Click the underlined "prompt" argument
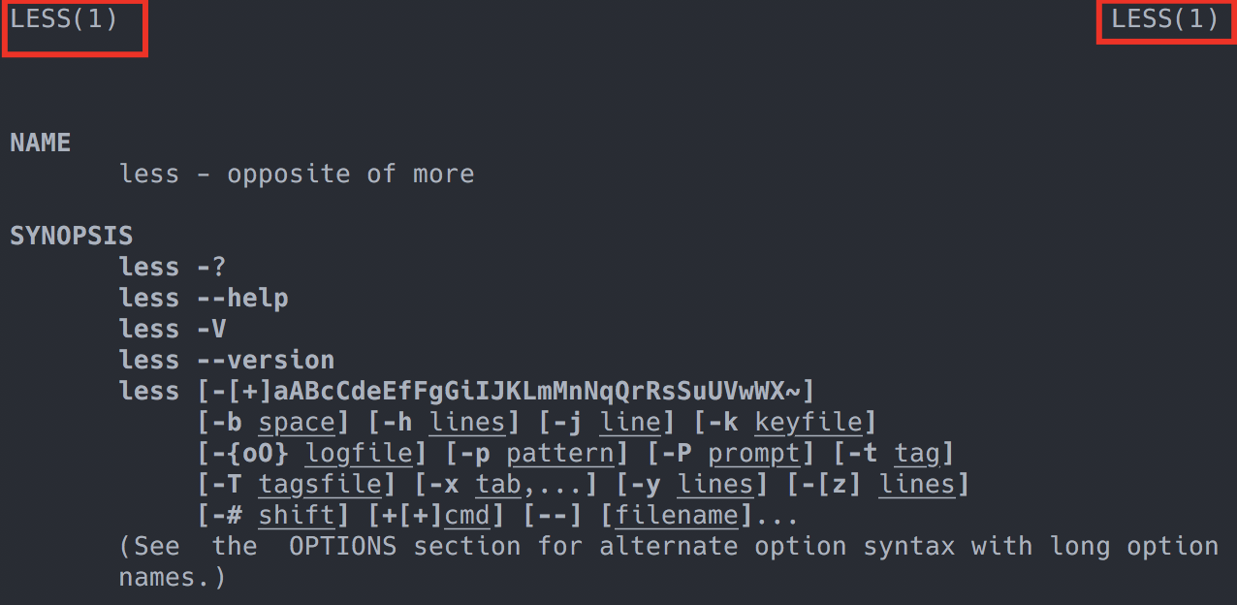This screenshot has height=605, width=1237. point(753,454)
